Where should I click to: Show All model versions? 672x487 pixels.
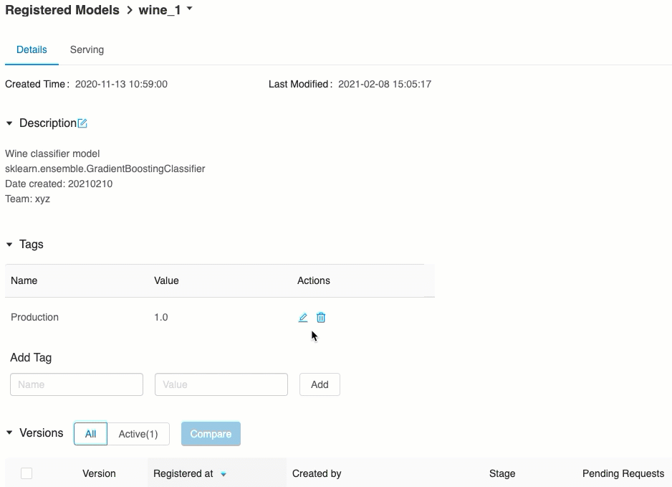(x=90, y=433)
